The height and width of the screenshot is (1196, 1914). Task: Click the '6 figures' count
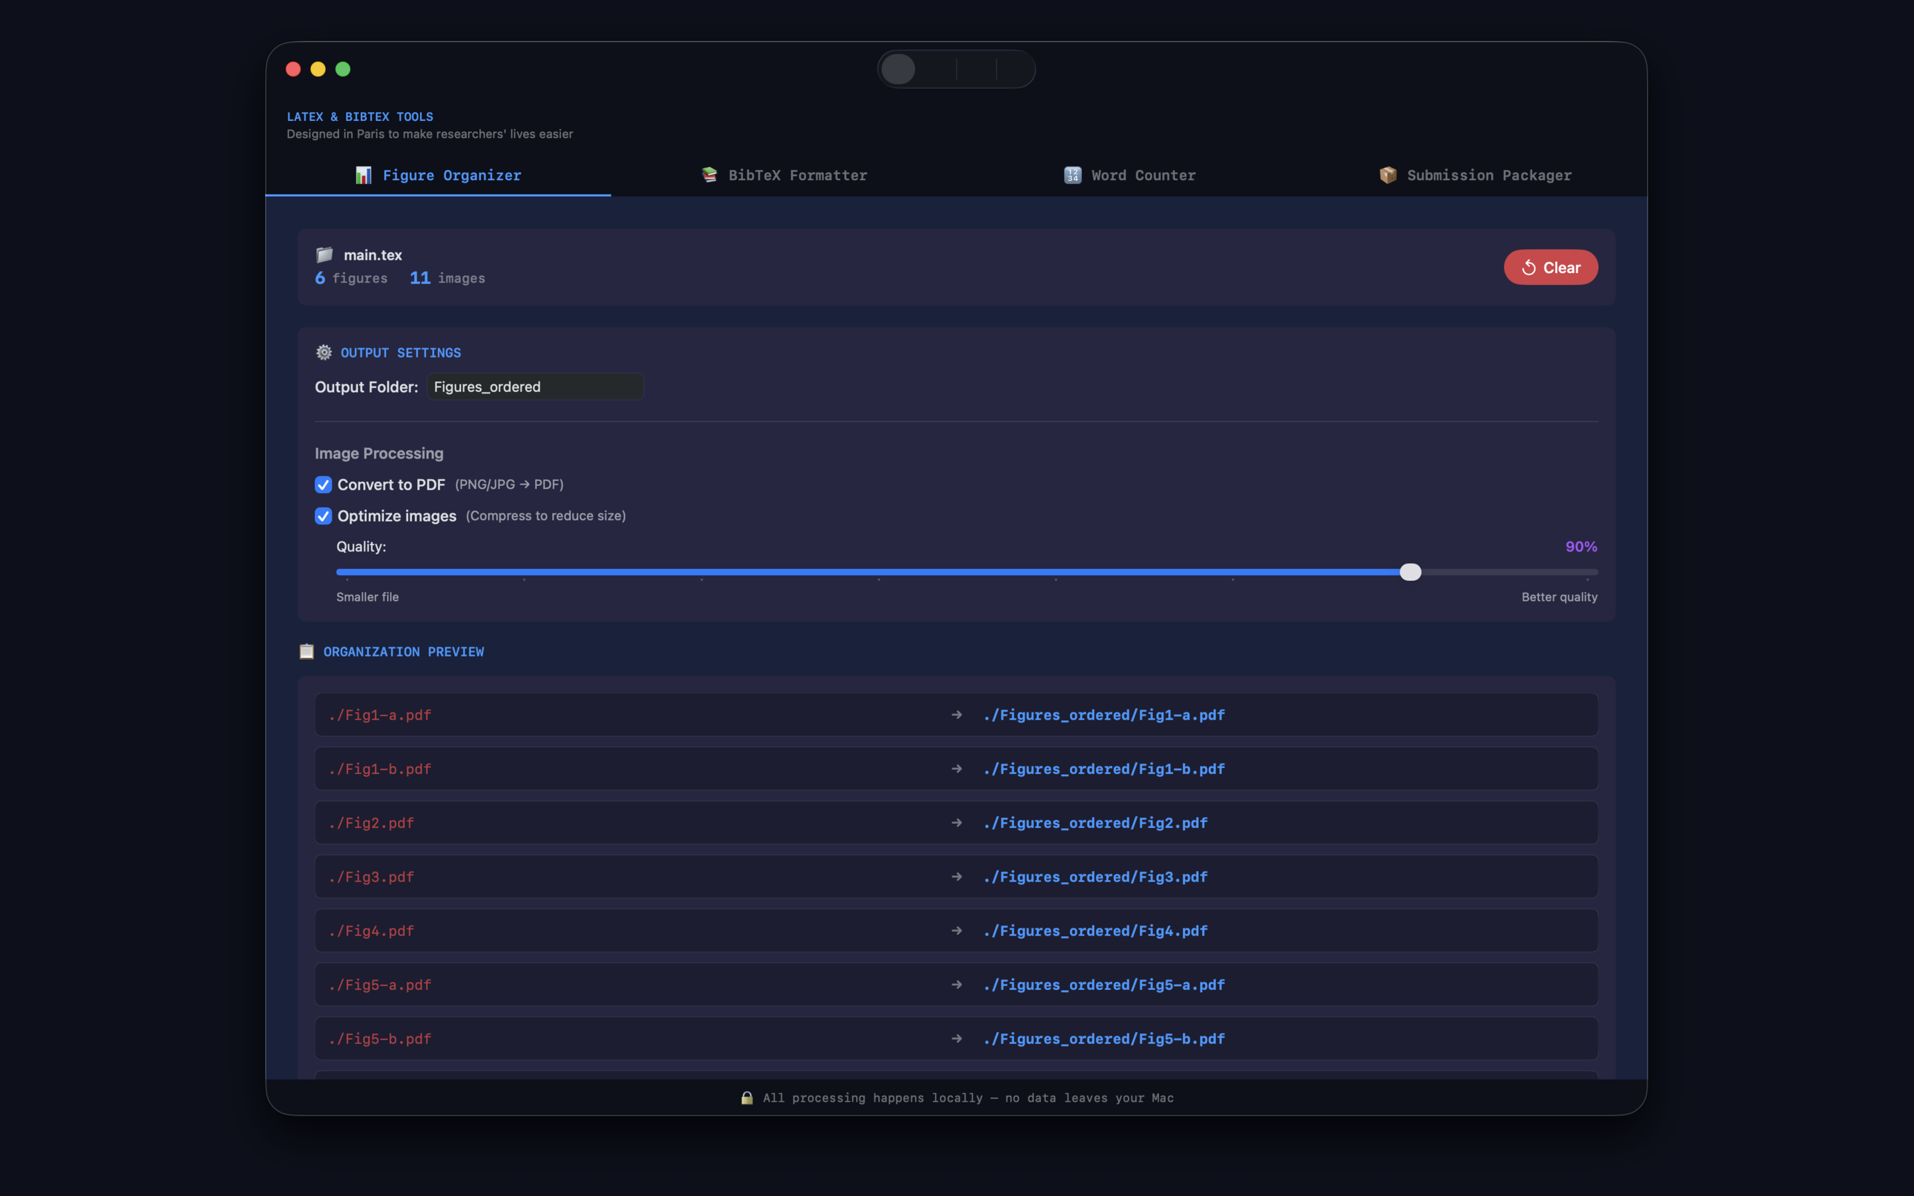coord(351,278)
